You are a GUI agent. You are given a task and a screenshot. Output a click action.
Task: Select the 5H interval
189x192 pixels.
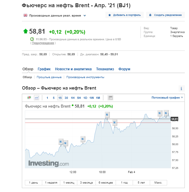tap(79, 98)
